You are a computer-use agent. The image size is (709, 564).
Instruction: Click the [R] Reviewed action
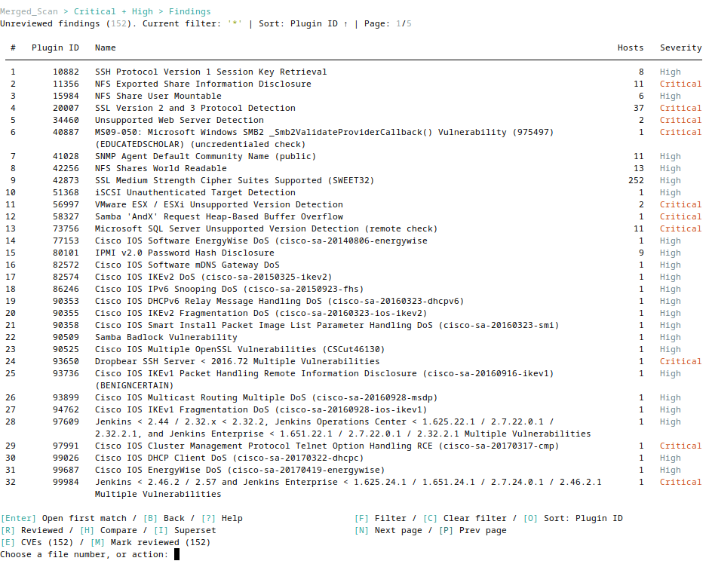coord(32,530)
